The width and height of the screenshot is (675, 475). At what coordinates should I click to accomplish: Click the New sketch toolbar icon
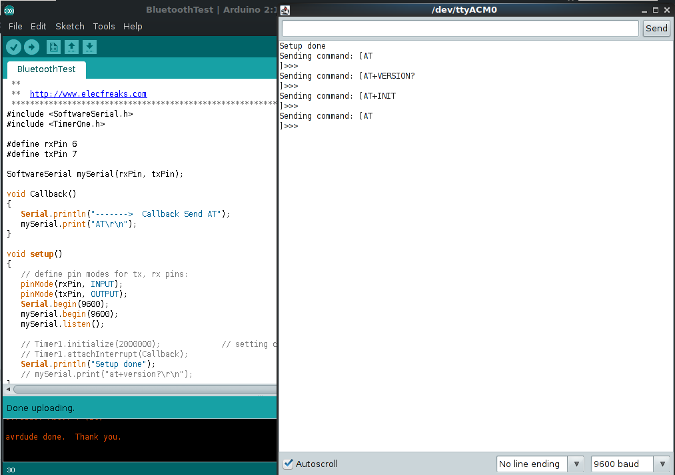click(53, 47)
